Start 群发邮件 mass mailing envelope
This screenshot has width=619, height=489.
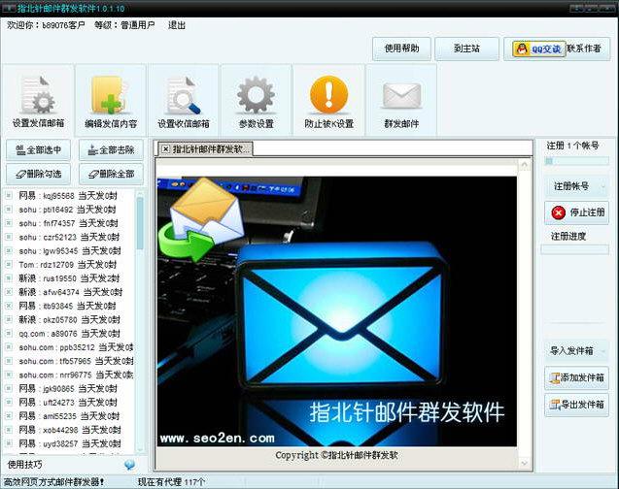pyautogui.click(x=401, y=99)
